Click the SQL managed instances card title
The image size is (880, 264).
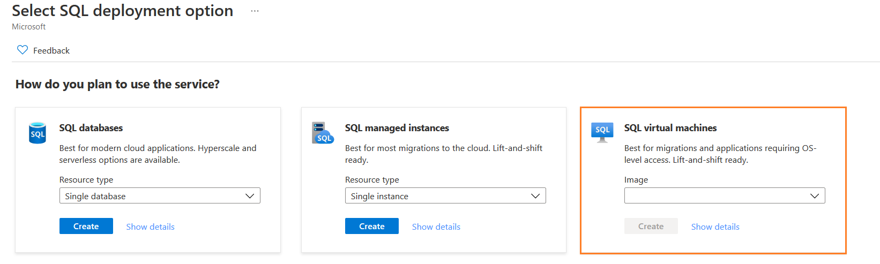tap(397, 128)
